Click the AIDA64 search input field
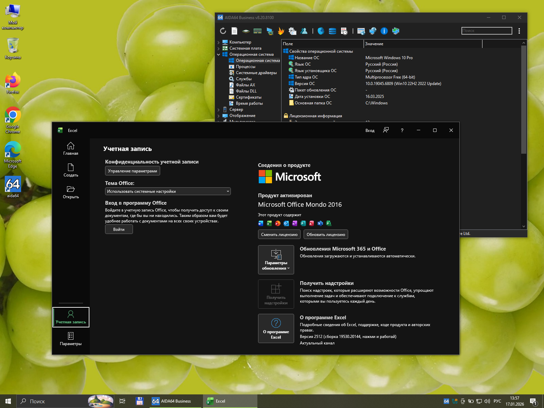The height and width of the screenshot is (408, 544). (487, 31)
